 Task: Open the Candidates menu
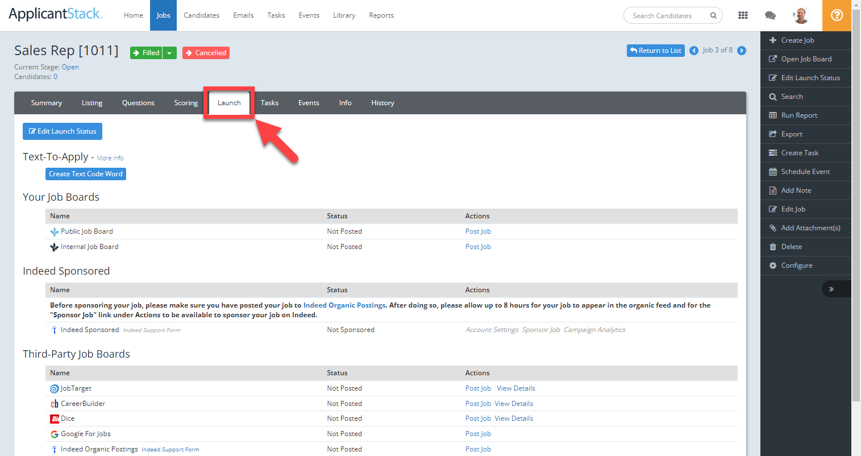pyautogui.click(x=202, y=15)
